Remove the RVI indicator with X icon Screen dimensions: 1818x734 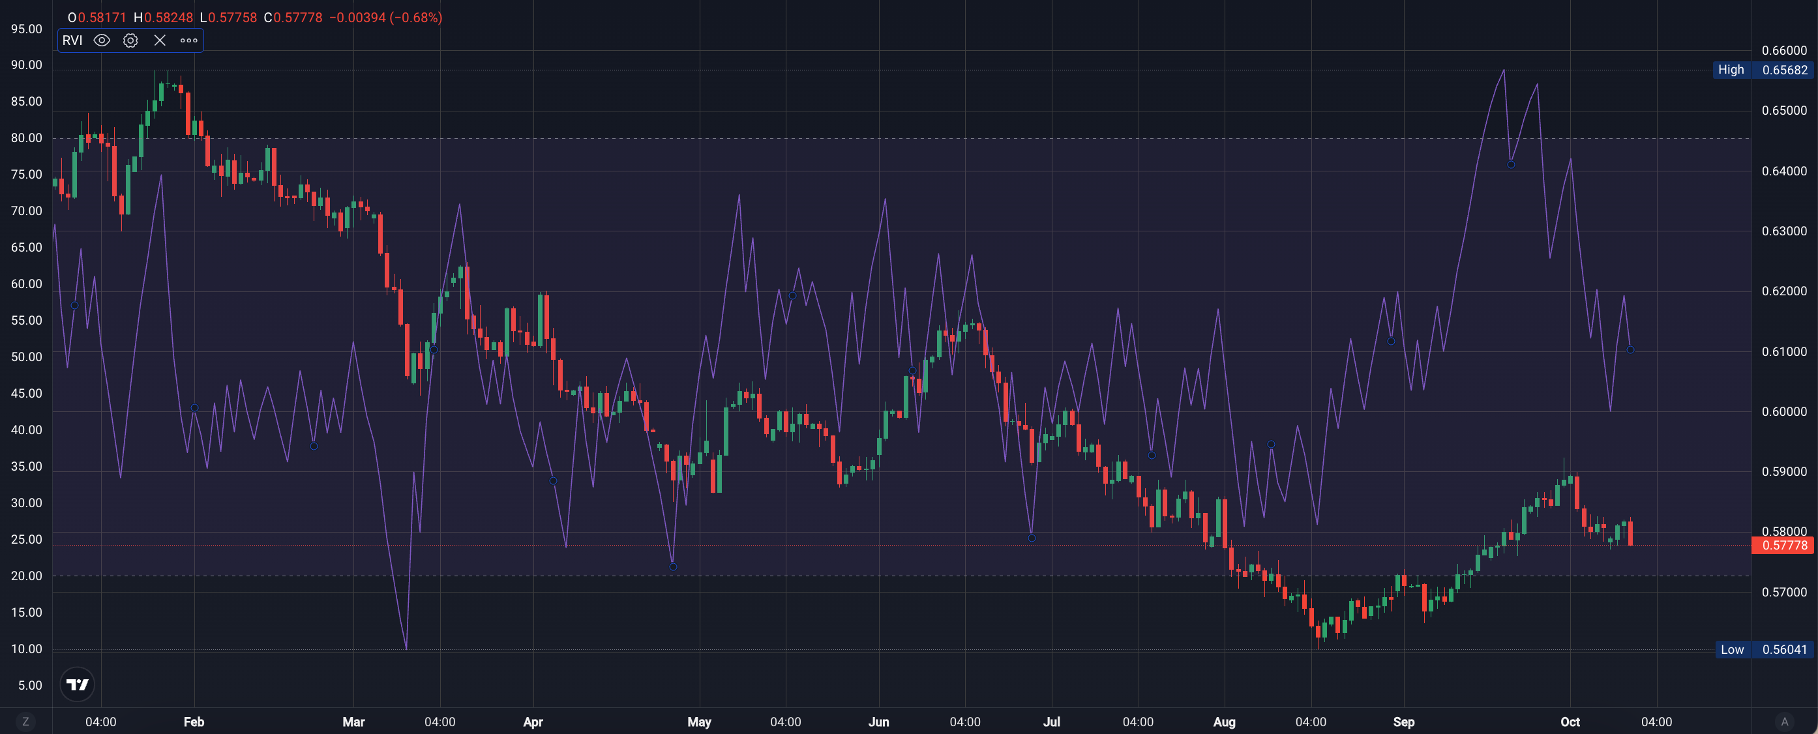(x=160, y=40)
